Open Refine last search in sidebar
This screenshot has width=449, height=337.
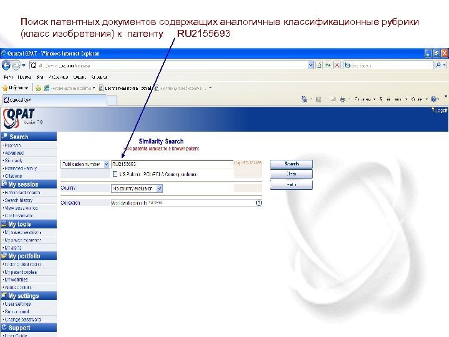(22, 193)
